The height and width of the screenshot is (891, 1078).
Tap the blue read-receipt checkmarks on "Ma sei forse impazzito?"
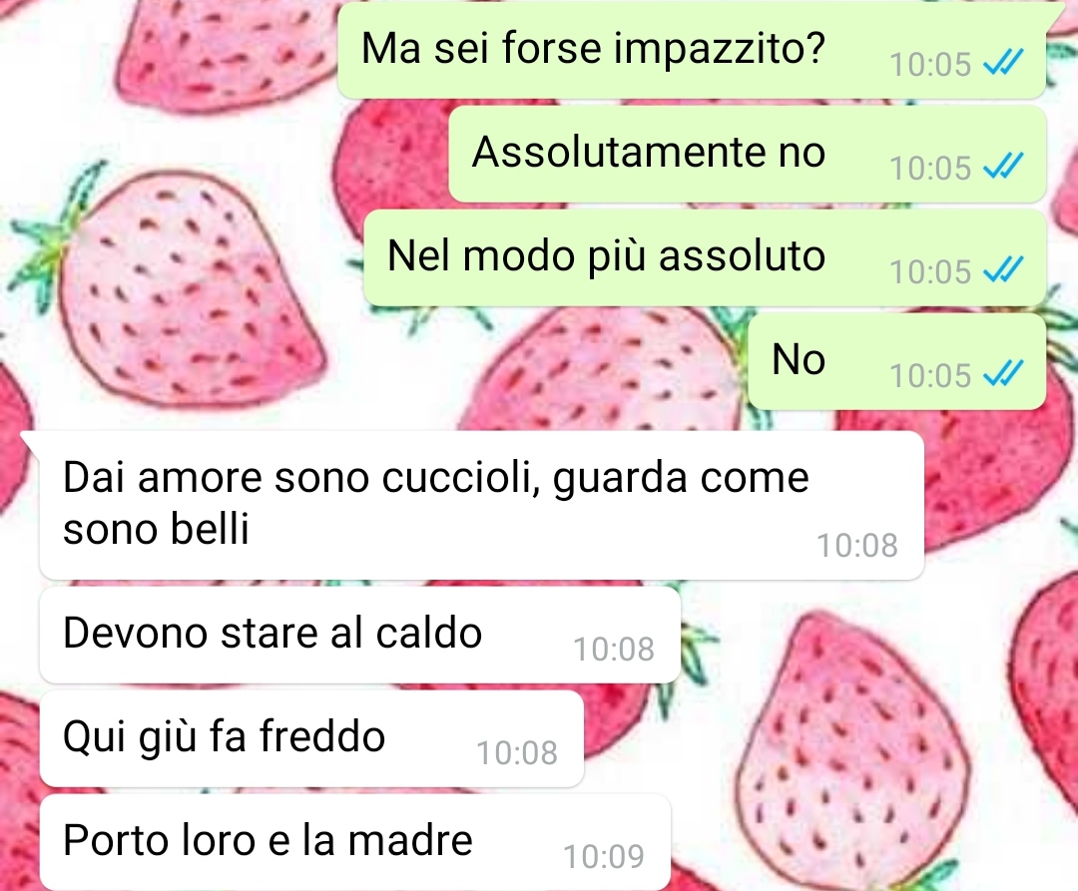pyautogui.click(x=1004, y=63)
